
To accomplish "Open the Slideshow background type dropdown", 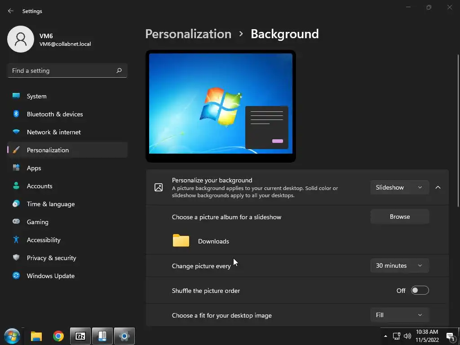I will pyautogui.click(x=399, y=187).
